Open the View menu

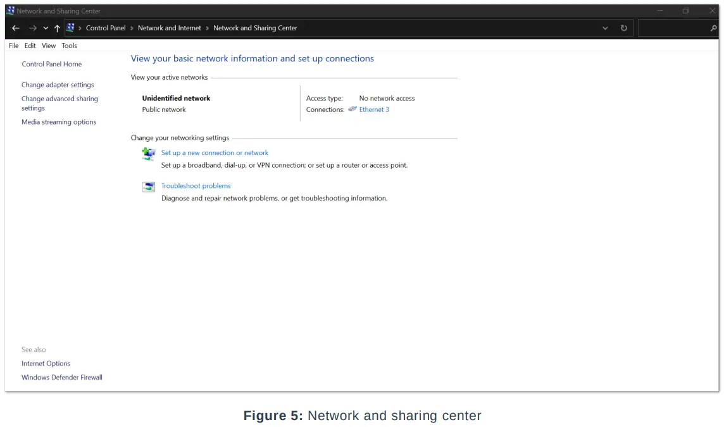[49, 46]
